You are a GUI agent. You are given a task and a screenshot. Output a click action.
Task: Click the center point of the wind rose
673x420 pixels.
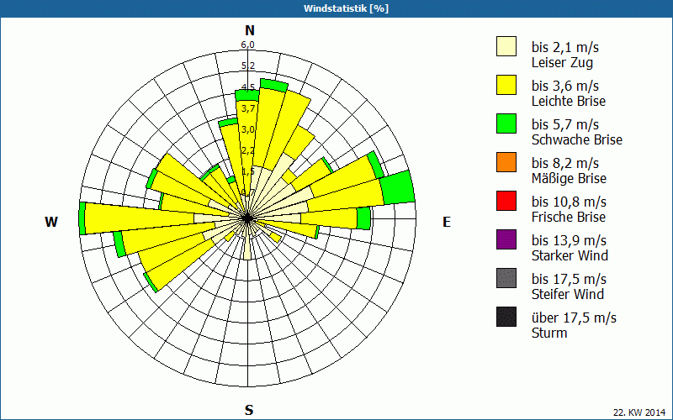(247, 218)
